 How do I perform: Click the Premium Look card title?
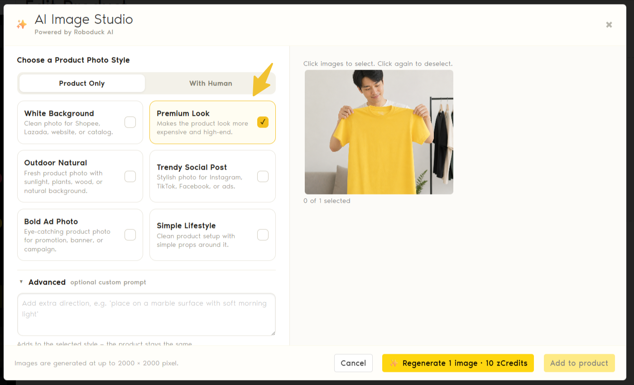pyautogui.click(x=183, y=114)
